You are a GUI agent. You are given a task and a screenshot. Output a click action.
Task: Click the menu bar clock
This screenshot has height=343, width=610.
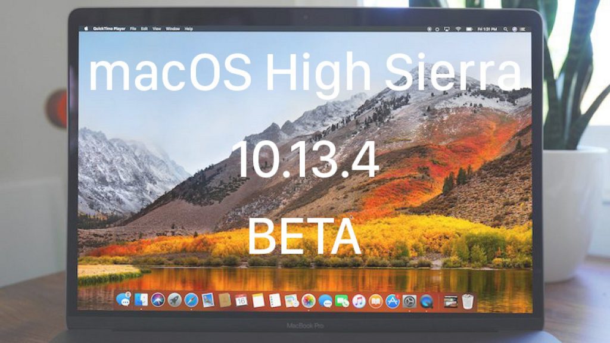pos(487,29)
